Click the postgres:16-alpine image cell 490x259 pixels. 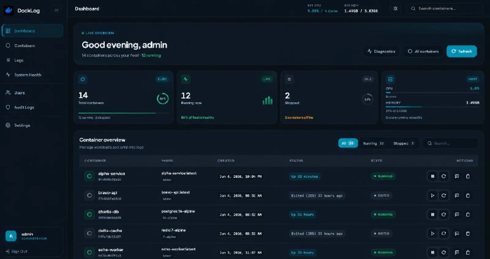point(178,211)
